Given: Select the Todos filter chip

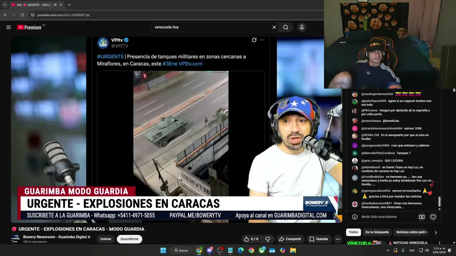Looking at the screenshot, I should pyautogui.click(x=353, y=232).
